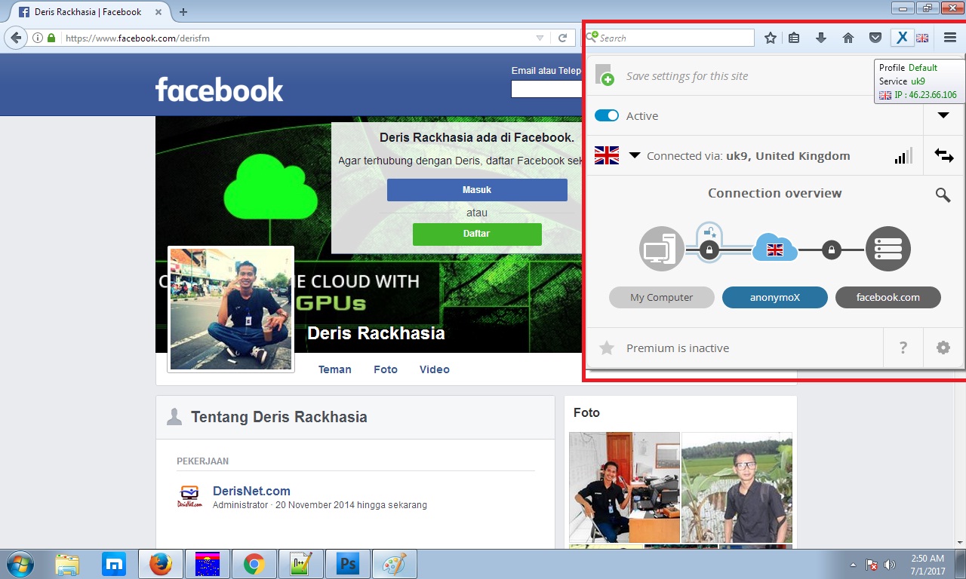The image size is (966, 579).
Task: Click the anonymoX pill button
Action: click(x=775, y=297)
